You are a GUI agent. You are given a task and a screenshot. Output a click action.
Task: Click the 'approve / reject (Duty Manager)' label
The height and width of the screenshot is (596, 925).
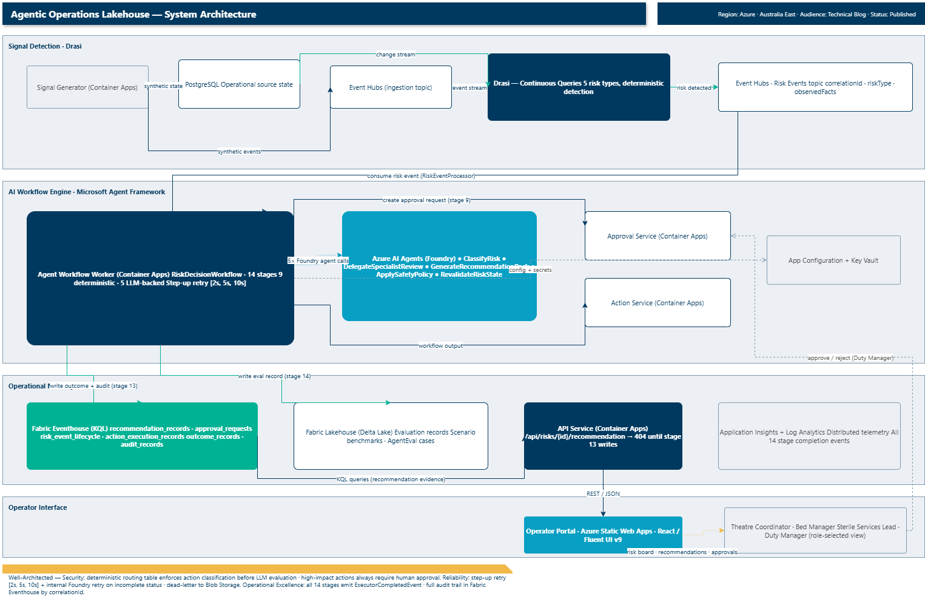point(850,358)
